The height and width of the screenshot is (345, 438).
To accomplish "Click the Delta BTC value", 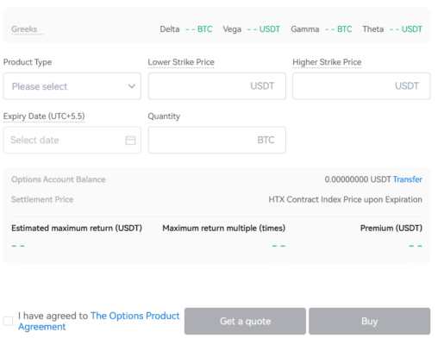I will 199,29.
